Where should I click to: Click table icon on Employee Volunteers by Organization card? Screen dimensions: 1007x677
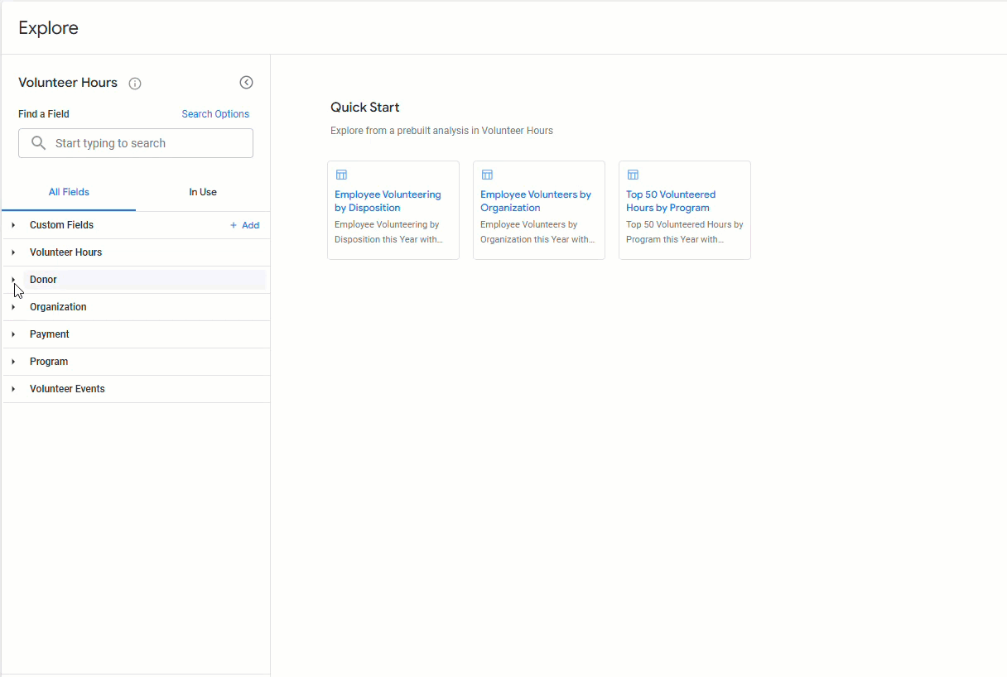pos(487,175)
